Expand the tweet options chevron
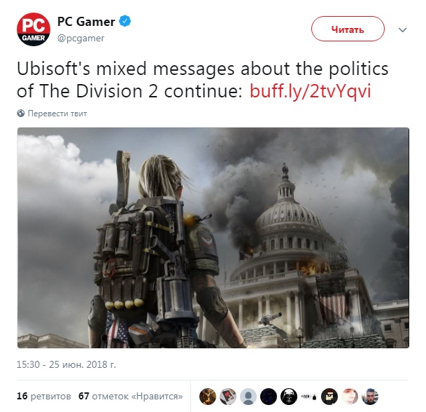The height and width of the screenshot is (412, 426). pos(402,29)
